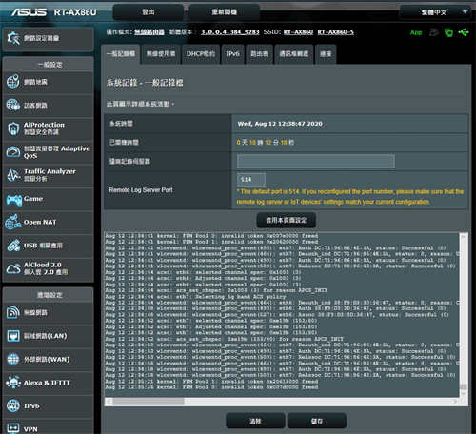The image size is (476, 434).
Task: Click the 一般設定 sidebar section header
Action: pyautogui.click(x=49, y=65)
